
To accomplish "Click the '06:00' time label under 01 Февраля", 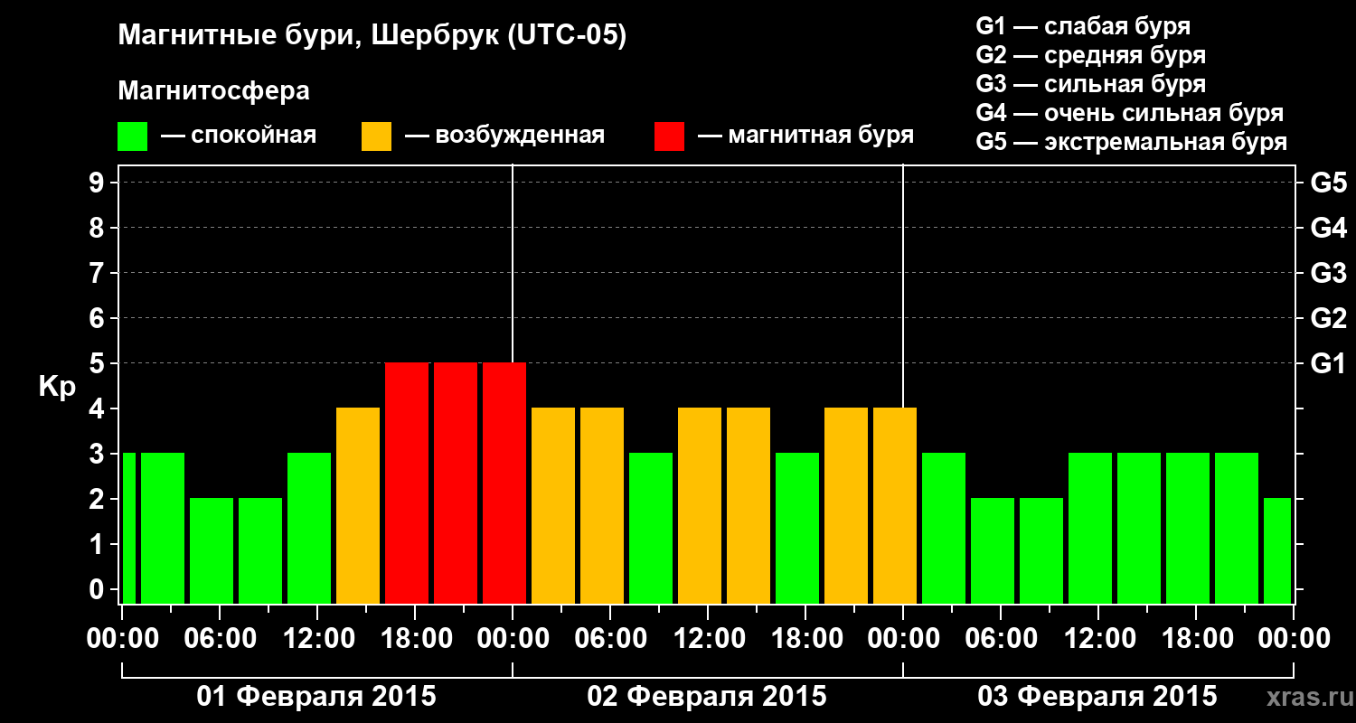I will click(219, 639).
